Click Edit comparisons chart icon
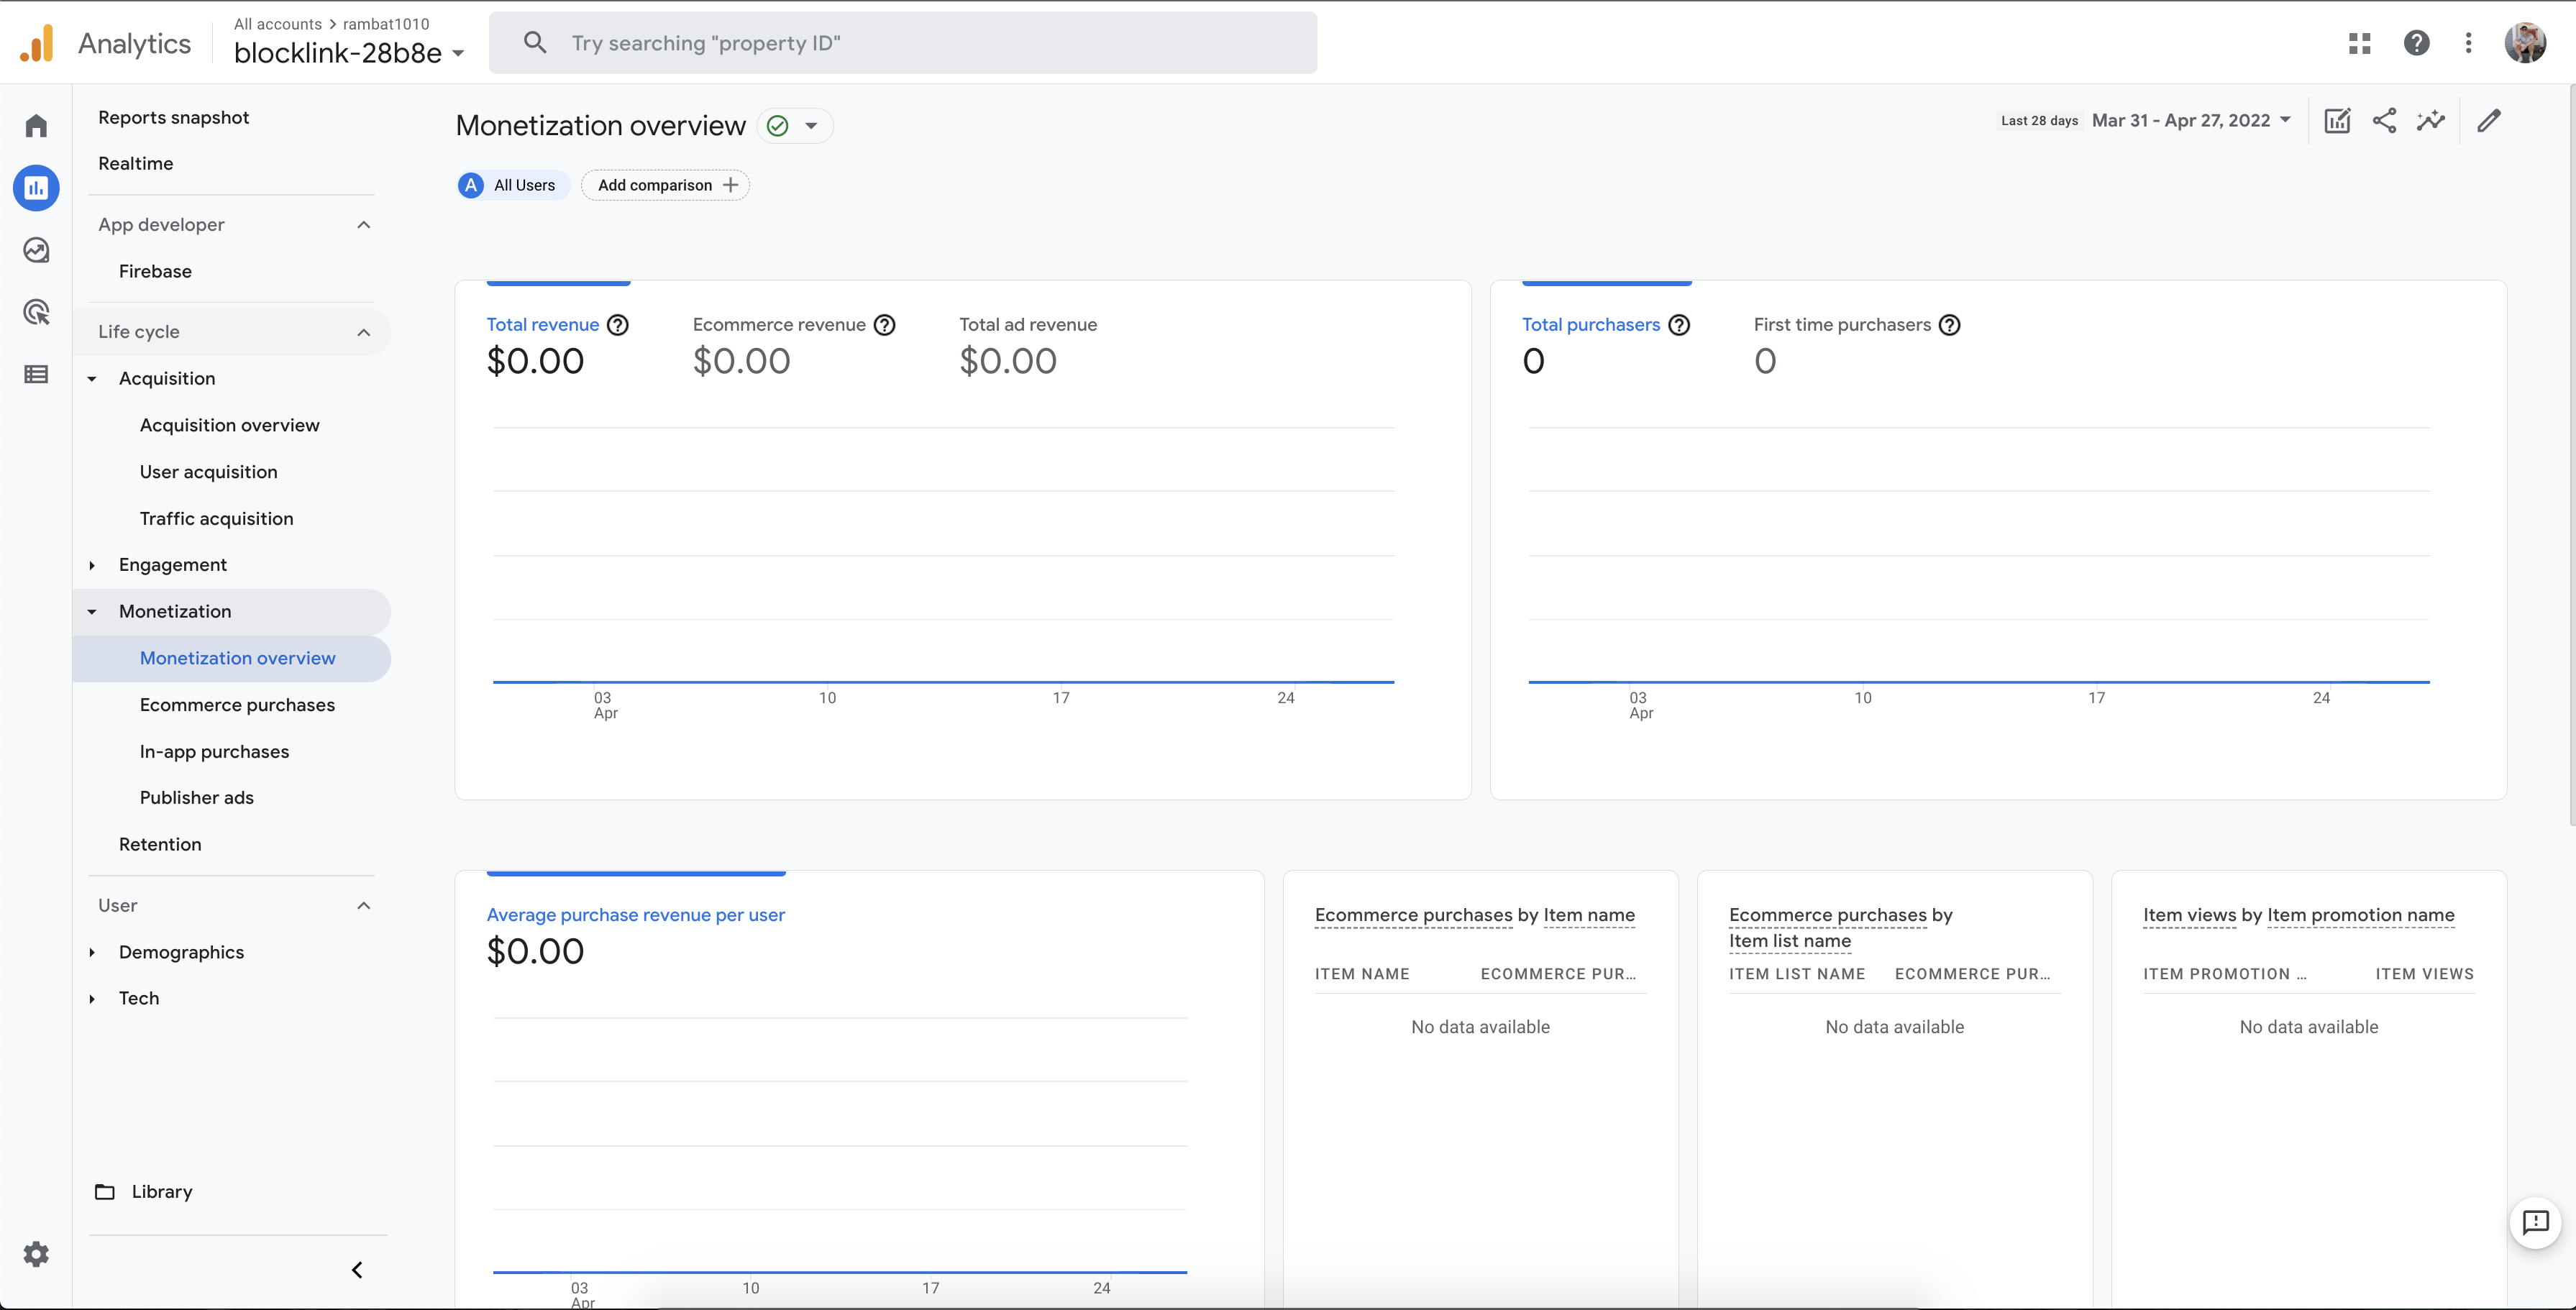This screenshot has height=1310, width=2576. (2337, 121)
